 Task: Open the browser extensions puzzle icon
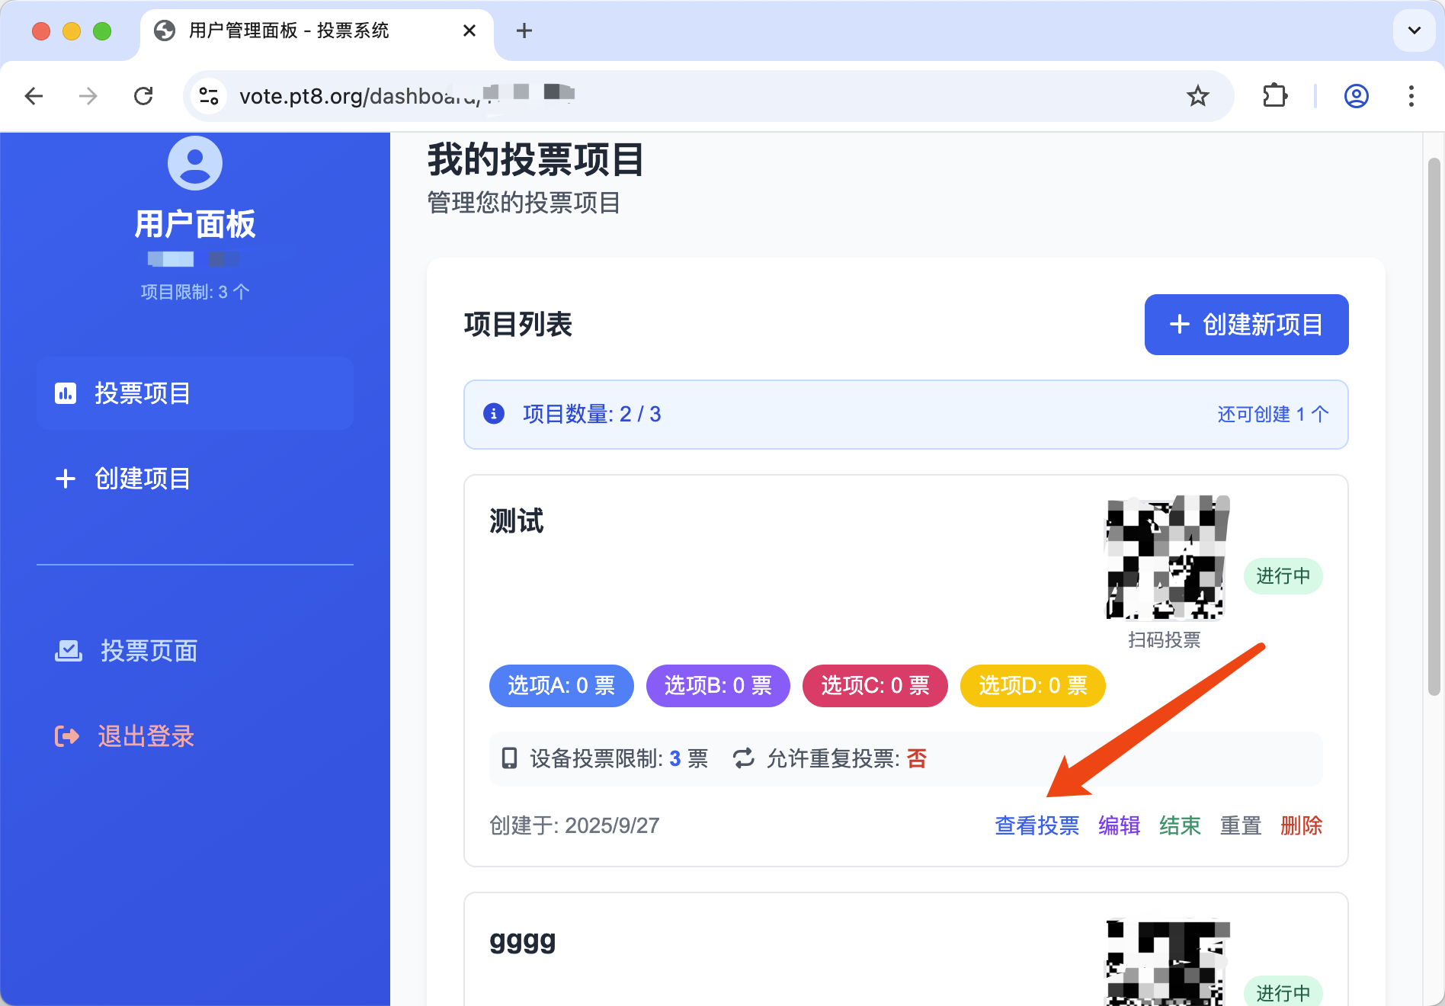(x=1274, y=96)
